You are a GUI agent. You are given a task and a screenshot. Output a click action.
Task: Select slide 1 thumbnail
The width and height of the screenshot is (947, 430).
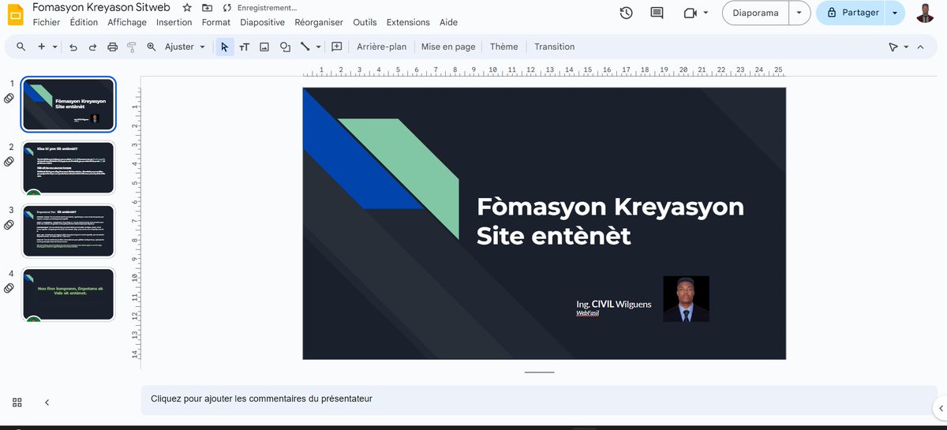[x=69, y=104]
